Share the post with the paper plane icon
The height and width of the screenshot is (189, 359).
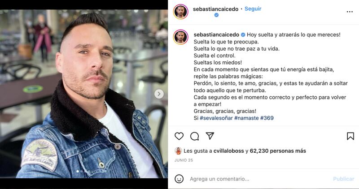210,136
